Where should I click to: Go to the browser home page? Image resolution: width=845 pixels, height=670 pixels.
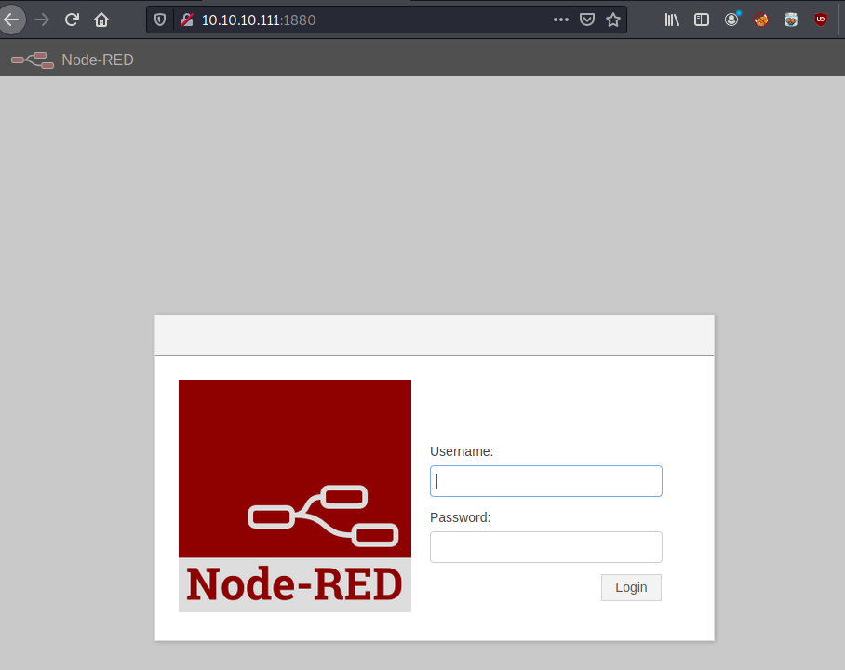pyautogui.click(x=101, y=19)
